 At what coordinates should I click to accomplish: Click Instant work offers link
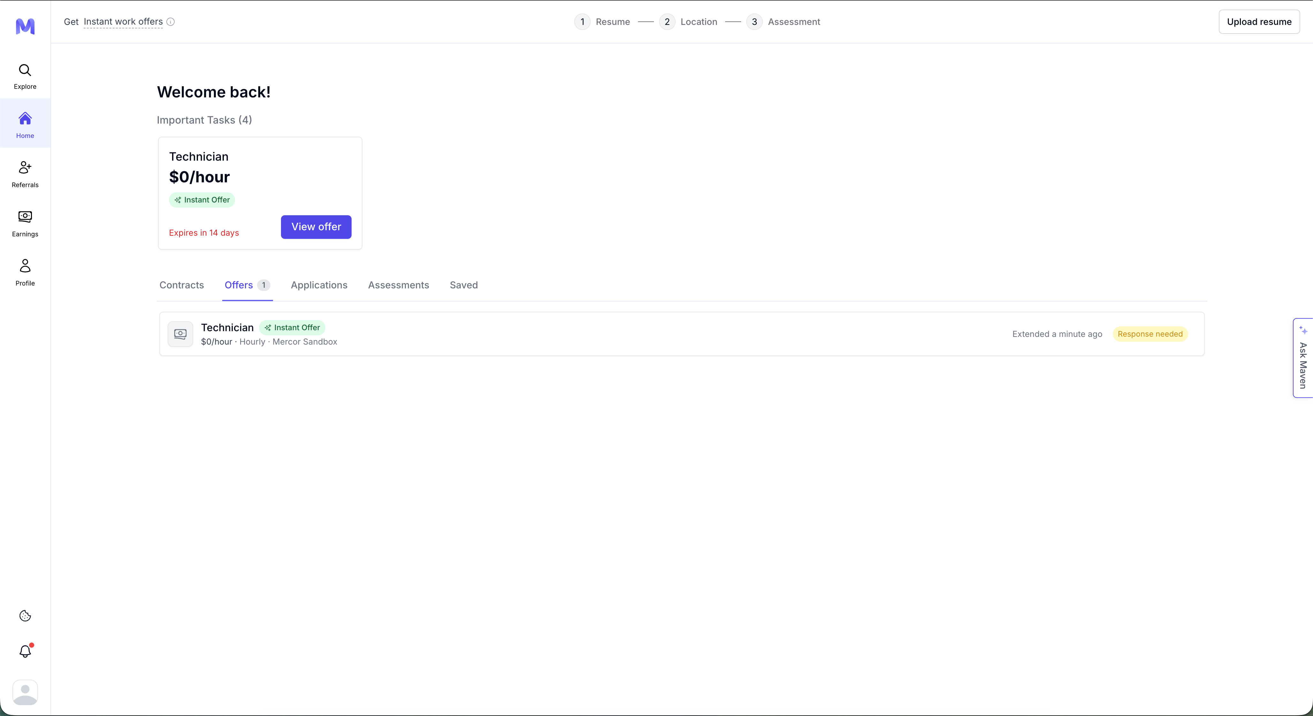pyautogui.click(x=123, y=22)
